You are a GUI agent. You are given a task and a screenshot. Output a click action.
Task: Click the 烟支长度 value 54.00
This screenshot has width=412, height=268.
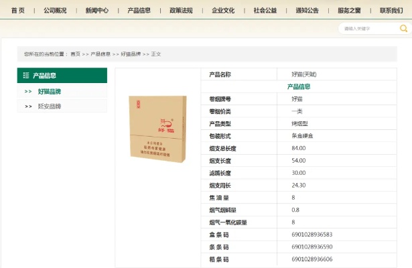(299, 161)
